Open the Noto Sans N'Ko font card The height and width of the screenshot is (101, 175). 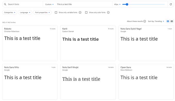point(30,82)
